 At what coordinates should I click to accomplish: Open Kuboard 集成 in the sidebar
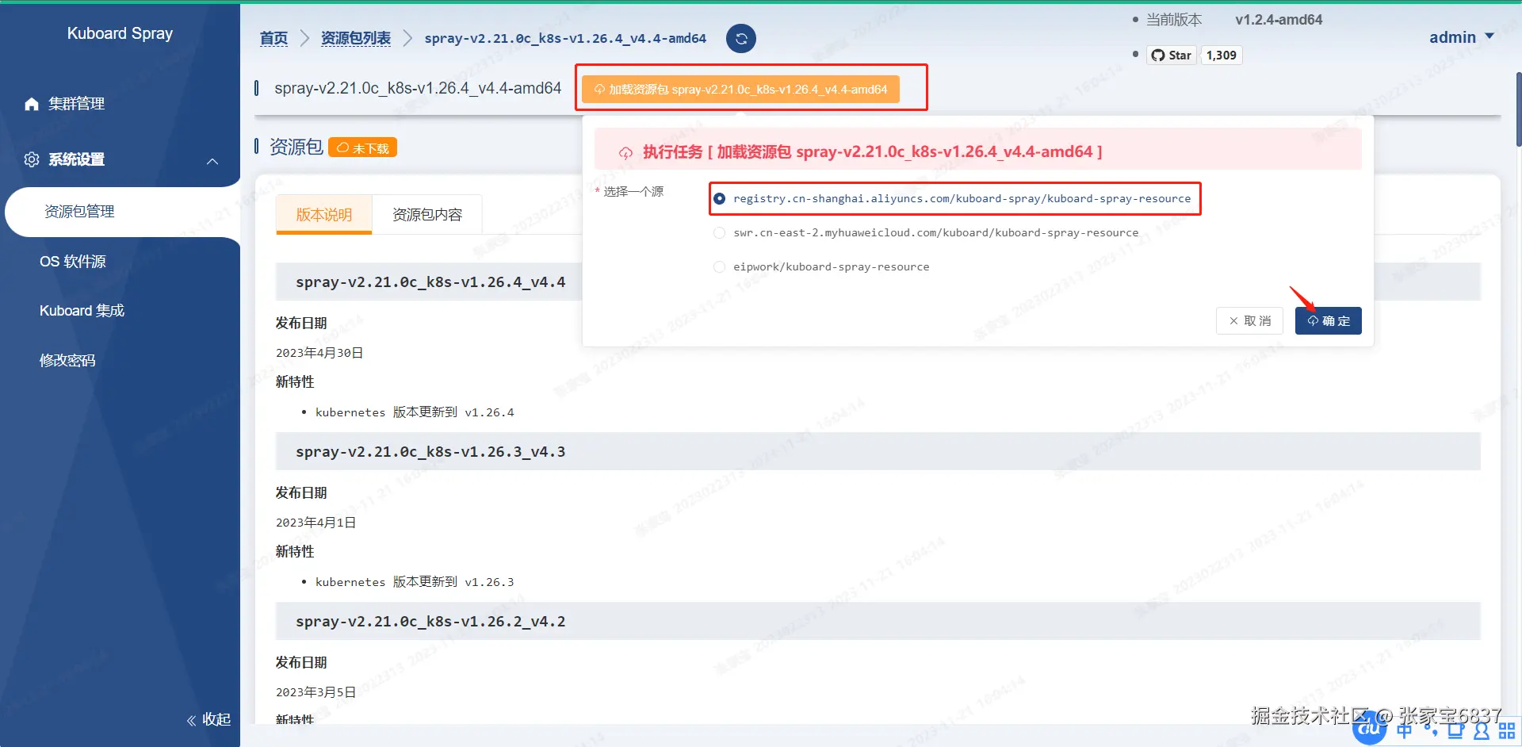click(82, 310)
